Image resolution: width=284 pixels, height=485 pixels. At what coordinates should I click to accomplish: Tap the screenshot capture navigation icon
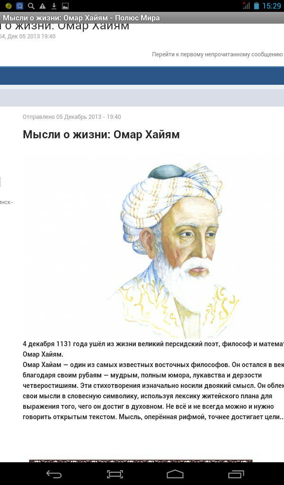pos(115,474)
